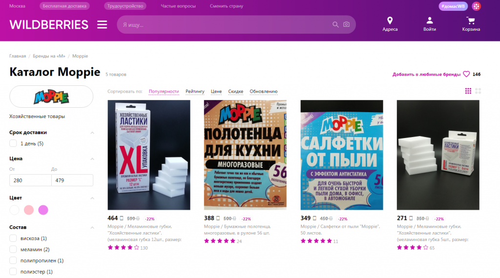Viewport: 500px width, 278px height.
Task: Collapse the Состав filter section
Action: click(x=92, y=227)
